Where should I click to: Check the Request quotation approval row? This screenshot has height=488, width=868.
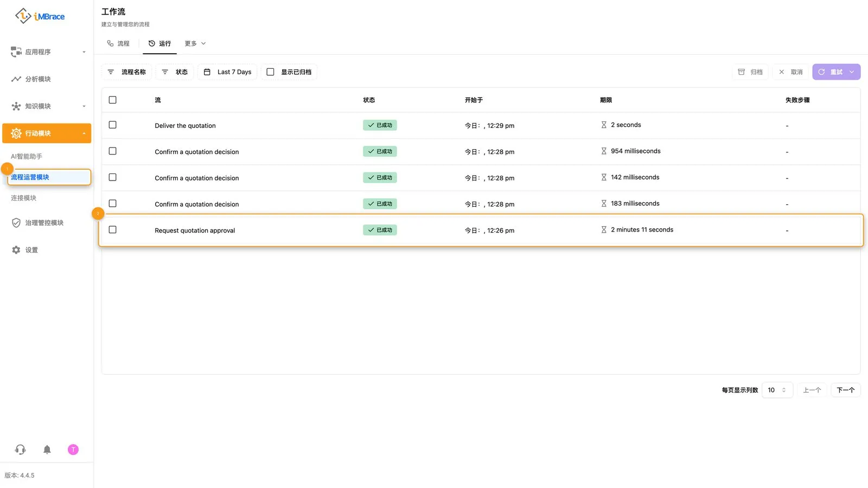click(x=113, y=230)
